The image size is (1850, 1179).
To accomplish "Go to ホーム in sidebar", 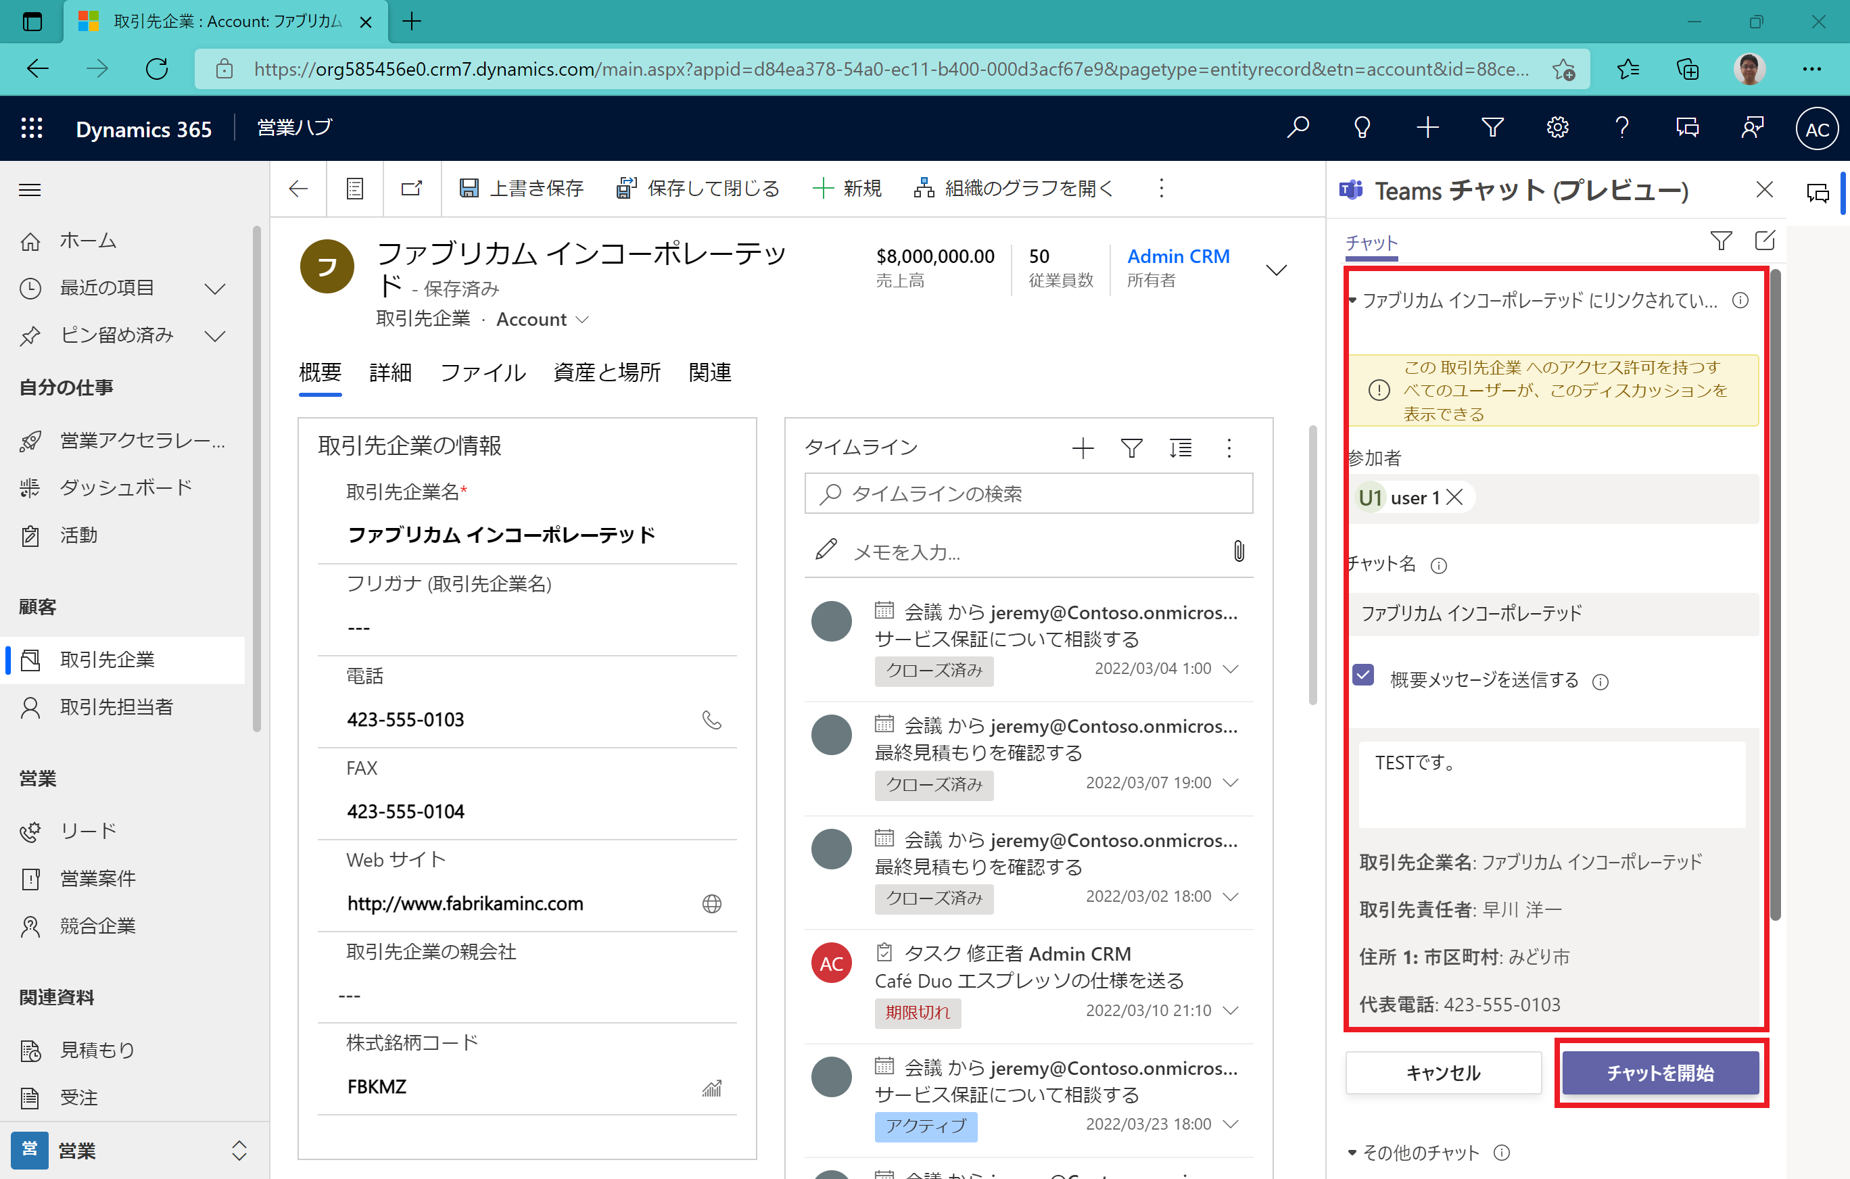I will tap(89, 241).
